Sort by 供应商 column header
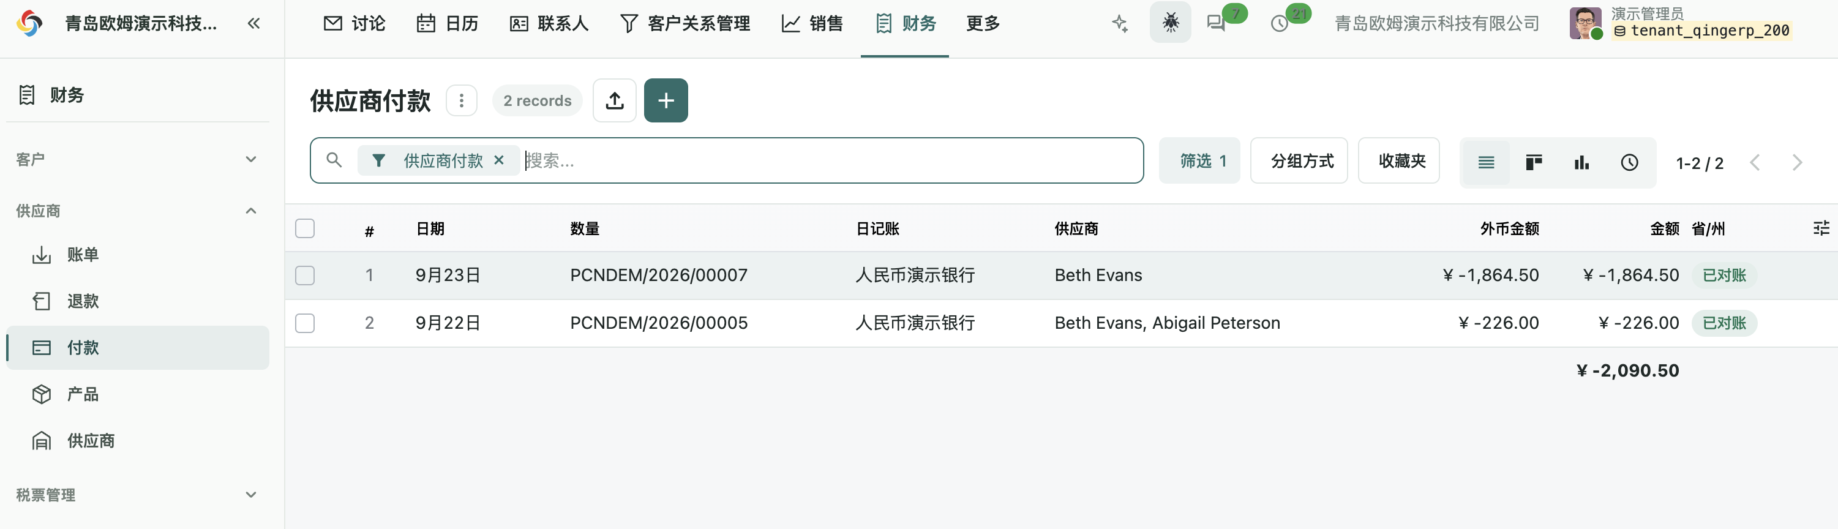 pyautogui.click(x=1076, y=228)
